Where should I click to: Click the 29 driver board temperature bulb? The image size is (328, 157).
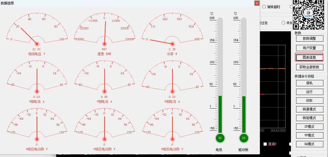[x=244, y=138]
